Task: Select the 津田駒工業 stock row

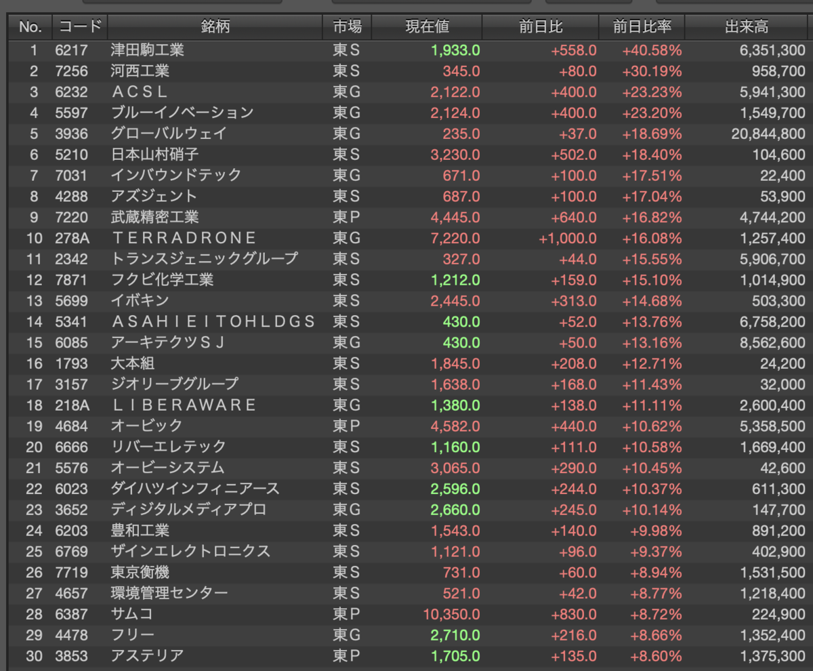Action: click(409, 50)
